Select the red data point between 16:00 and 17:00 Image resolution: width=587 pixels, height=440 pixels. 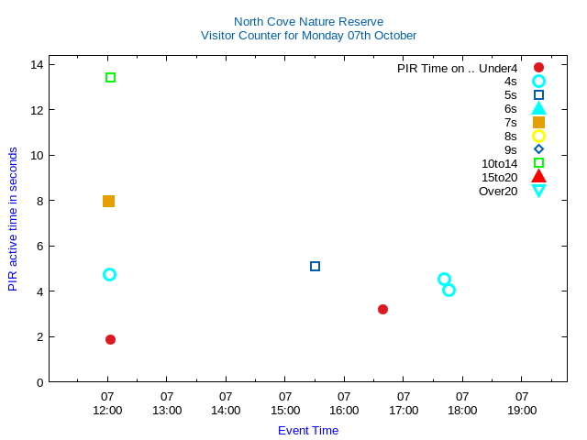click(x=382, y=309)
